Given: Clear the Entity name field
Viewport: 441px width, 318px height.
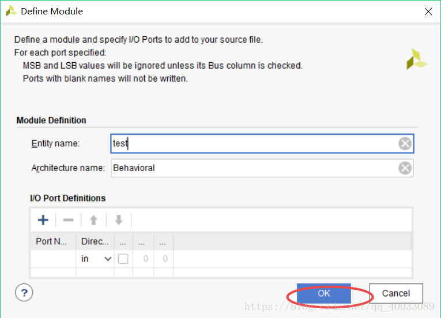Looking at the screenshot, I should point(405,143).
